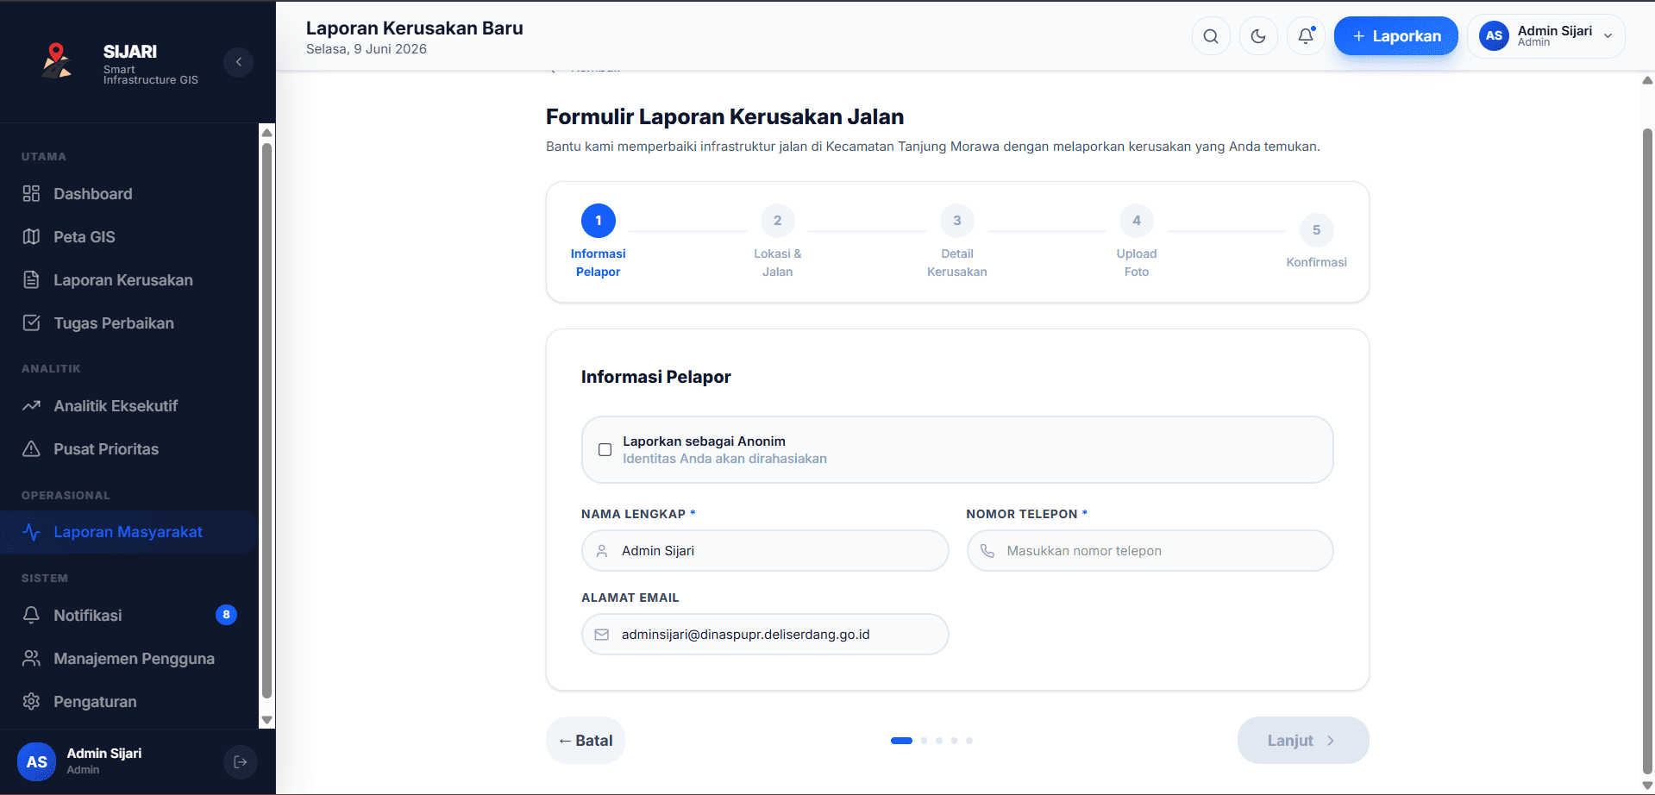The height and width of the screenshot is (795, 1655).
Task: Click the 'Informasi Pelapor' section heading
Action: coord(655,377)
